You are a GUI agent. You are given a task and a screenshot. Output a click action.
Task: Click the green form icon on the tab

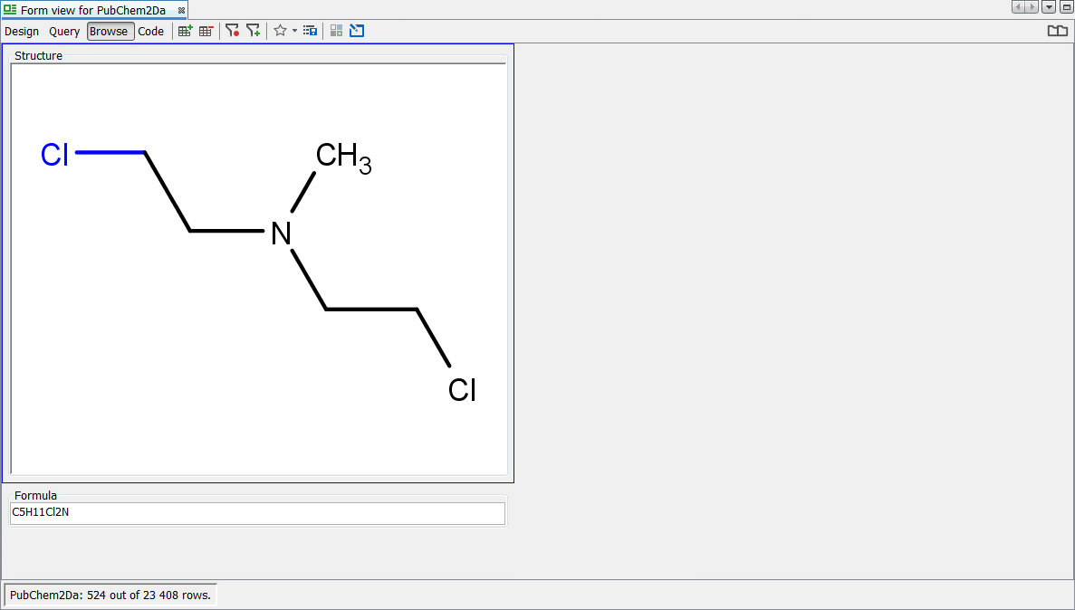8,10
